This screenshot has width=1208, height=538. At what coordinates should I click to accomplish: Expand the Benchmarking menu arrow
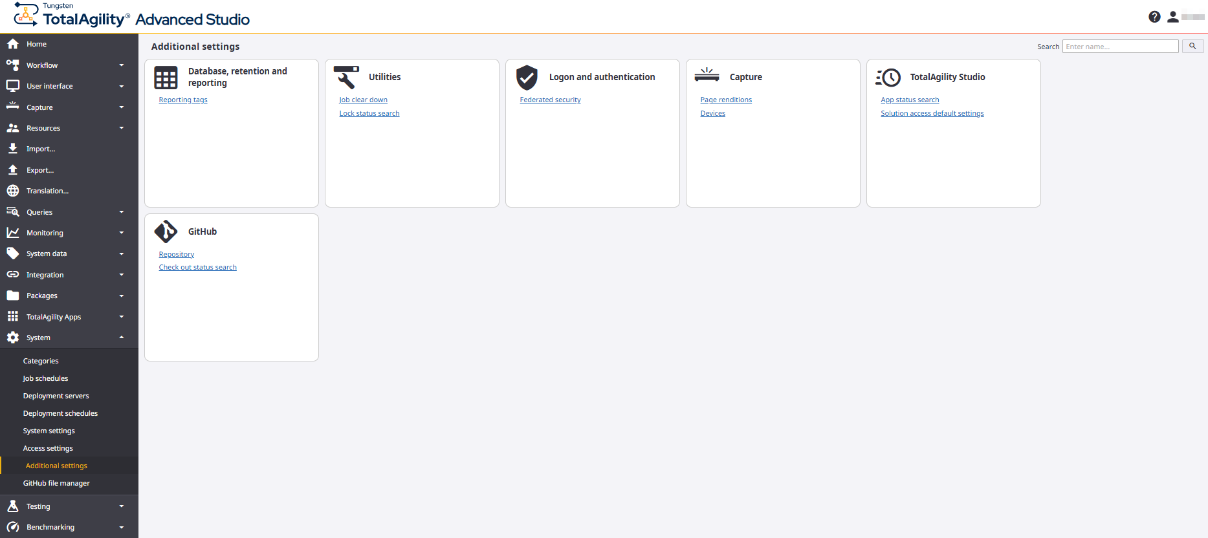(x=122, y=527)
